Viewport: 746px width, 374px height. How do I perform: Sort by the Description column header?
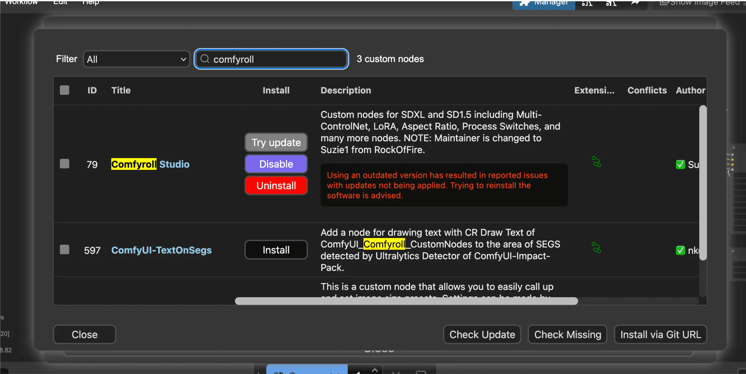pos(346,90)
